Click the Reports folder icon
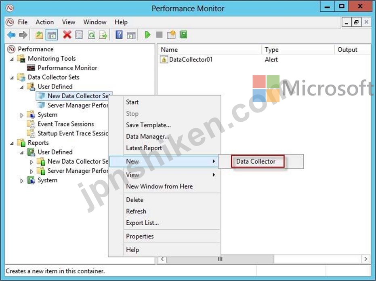Image resolution: width=376 pixels, height=281 pixels. (21, 143)
